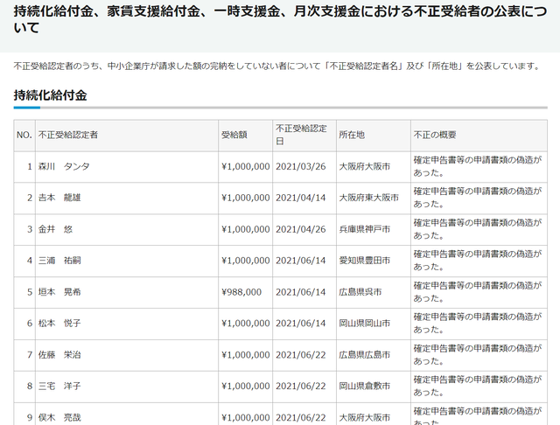Click the 不正の概要 text in 金井's row
Viewport: 560px width, 425px height.
[x=478, y=229]
